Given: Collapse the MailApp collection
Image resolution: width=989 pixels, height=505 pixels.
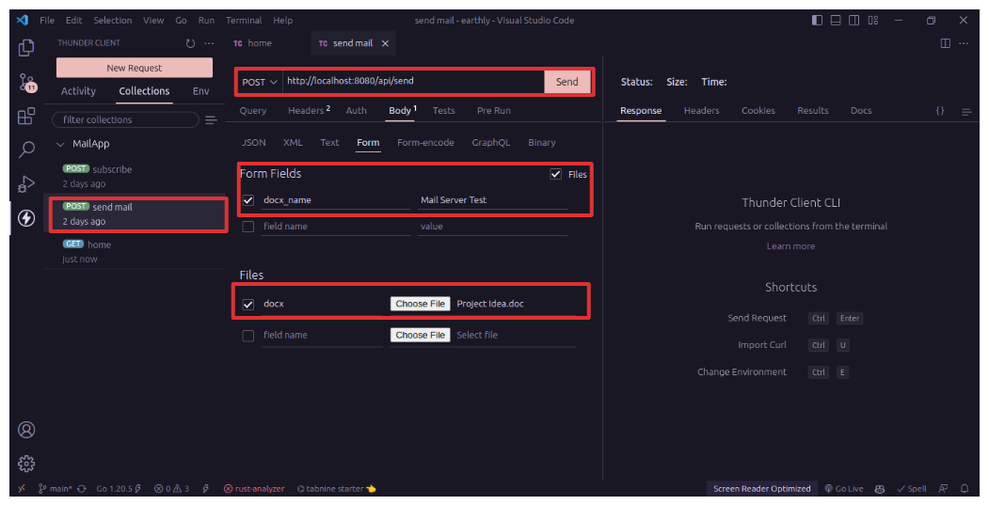Looking at the screenshot, I should (x=61, y=145).
